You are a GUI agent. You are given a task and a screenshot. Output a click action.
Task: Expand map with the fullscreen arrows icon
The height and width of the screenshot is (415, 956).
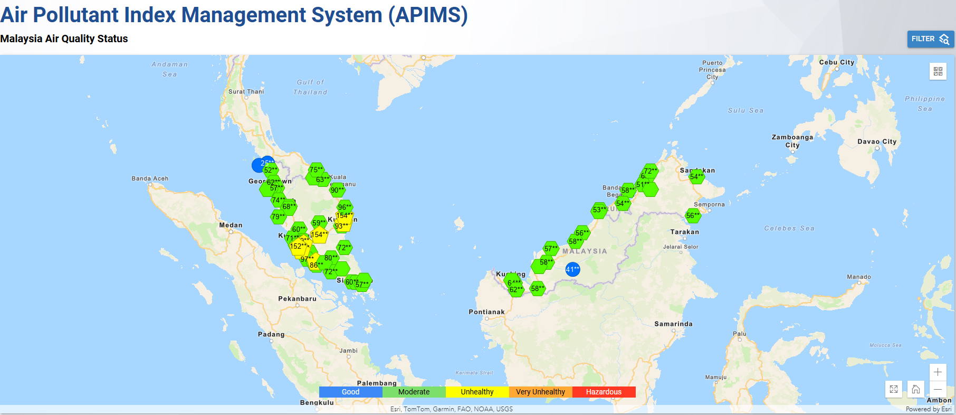tap(894, 390)
